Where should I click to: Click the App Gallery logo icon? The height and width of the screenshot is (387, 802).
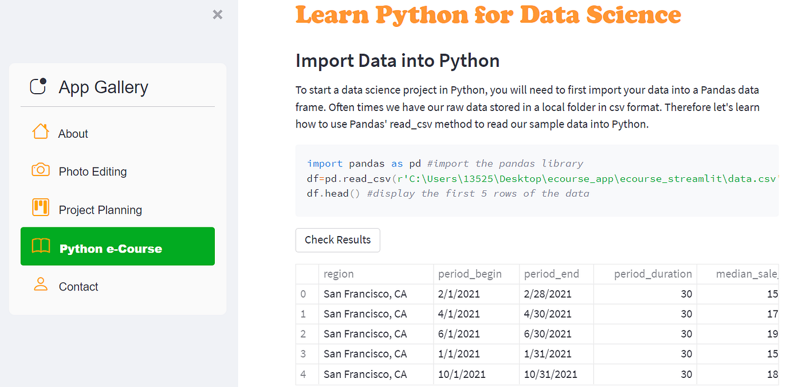pyautogui.click(x=38, y=86)
